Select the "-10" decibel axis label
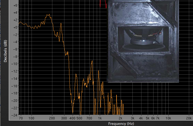The image size is (193, 126). 15,64
